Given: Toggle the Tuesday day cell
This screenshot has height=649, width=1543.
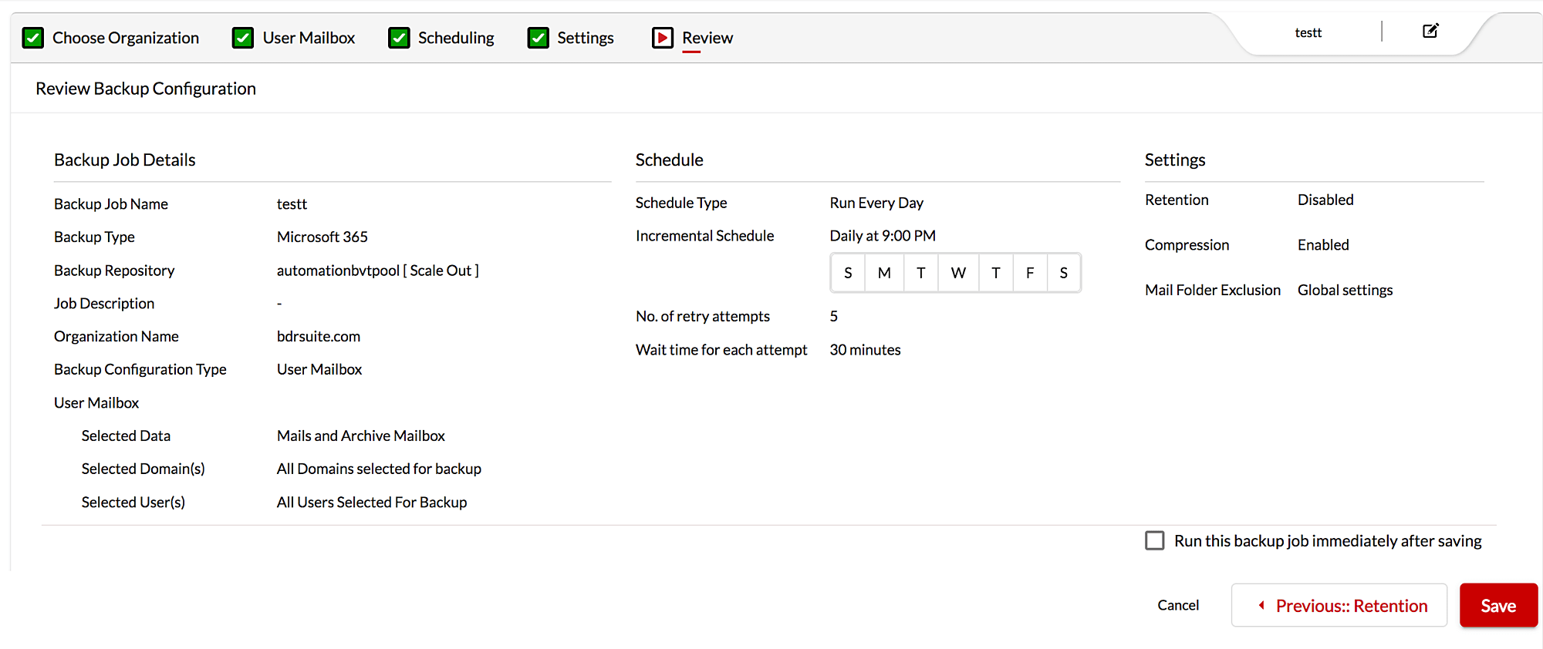Looking at the screenshot, I should tap(920, 273).
